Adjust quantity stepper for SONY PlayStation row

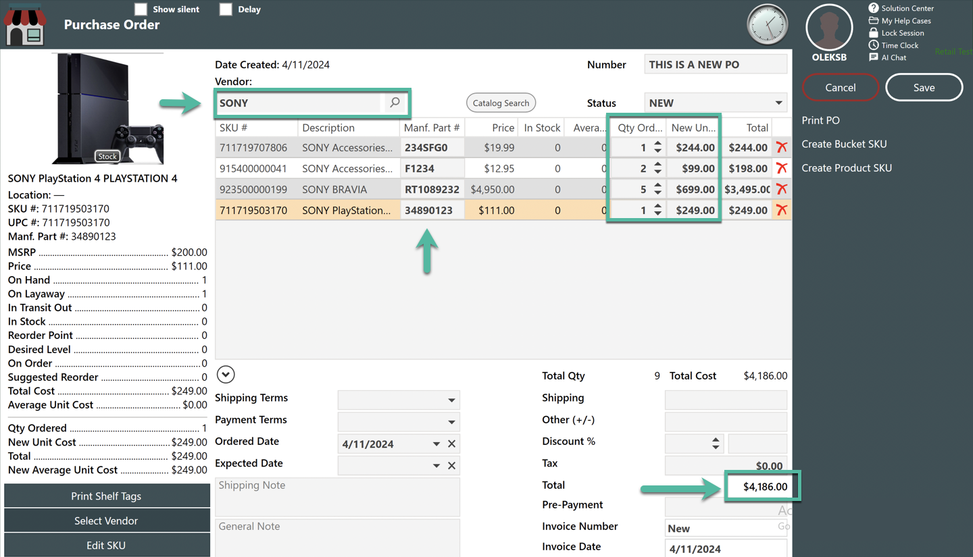(657, 210)
